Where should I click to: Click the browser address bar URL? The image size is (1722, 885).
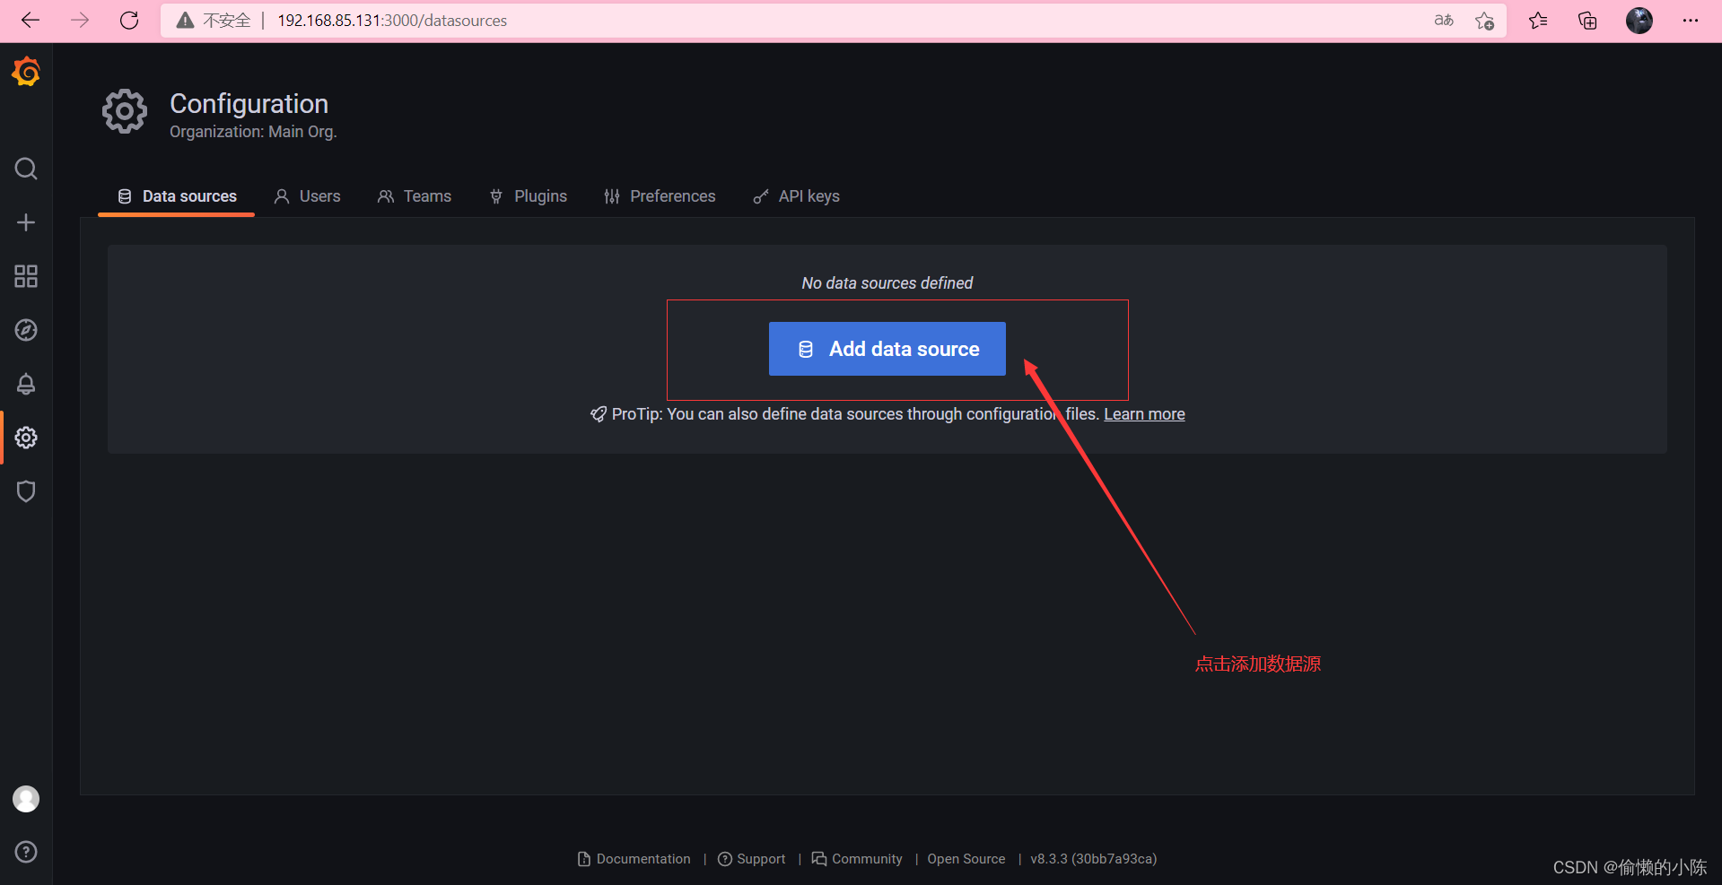(392, 21)
